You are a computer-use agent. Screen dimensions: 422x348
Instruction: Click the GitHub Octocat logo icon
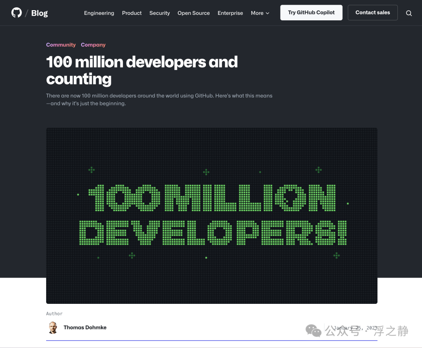[x=16, y=13]
